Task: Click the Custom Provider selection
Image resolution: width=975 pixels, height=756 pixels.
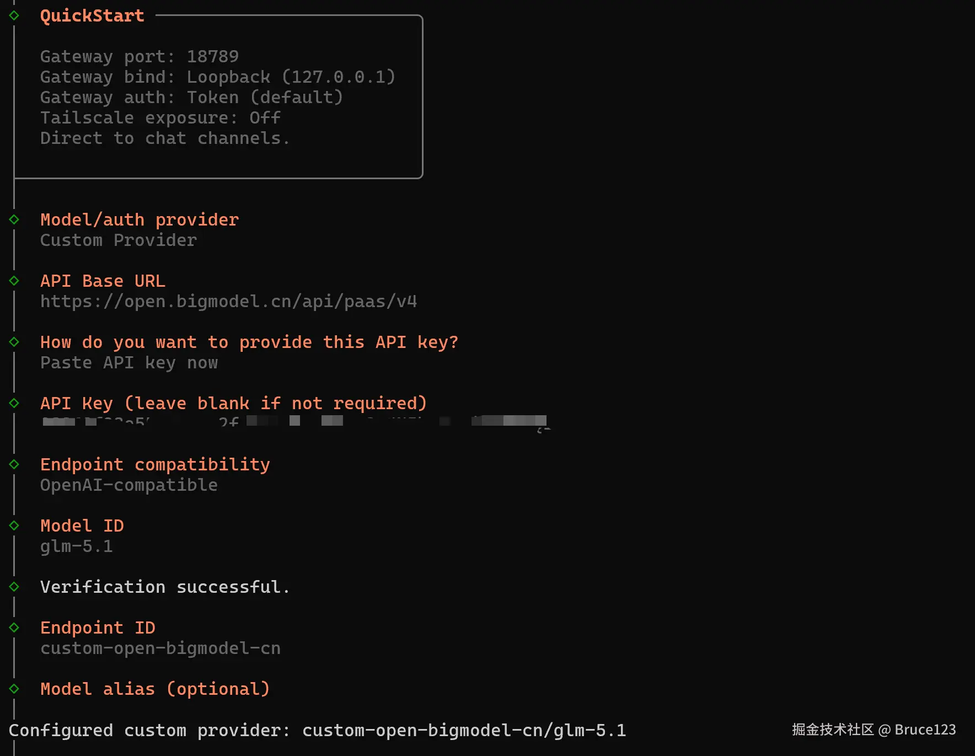Action: pos(119,240)
